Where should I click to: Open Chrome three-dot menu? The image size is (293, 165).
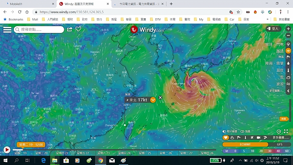tap(288, 12)
